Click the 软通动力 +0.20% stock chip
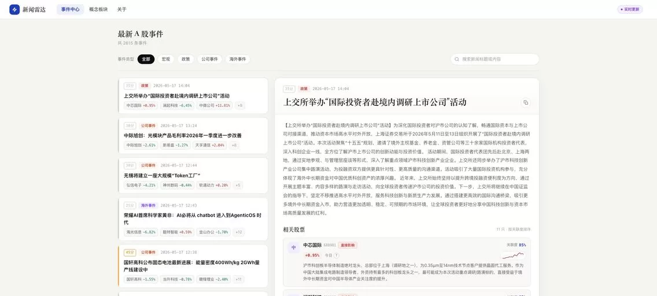 [x=213, y=185]
